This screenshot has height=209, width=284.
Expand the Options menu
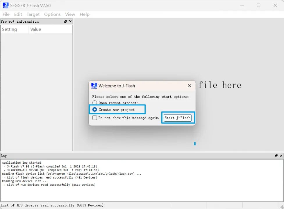[x=52, y=14]
